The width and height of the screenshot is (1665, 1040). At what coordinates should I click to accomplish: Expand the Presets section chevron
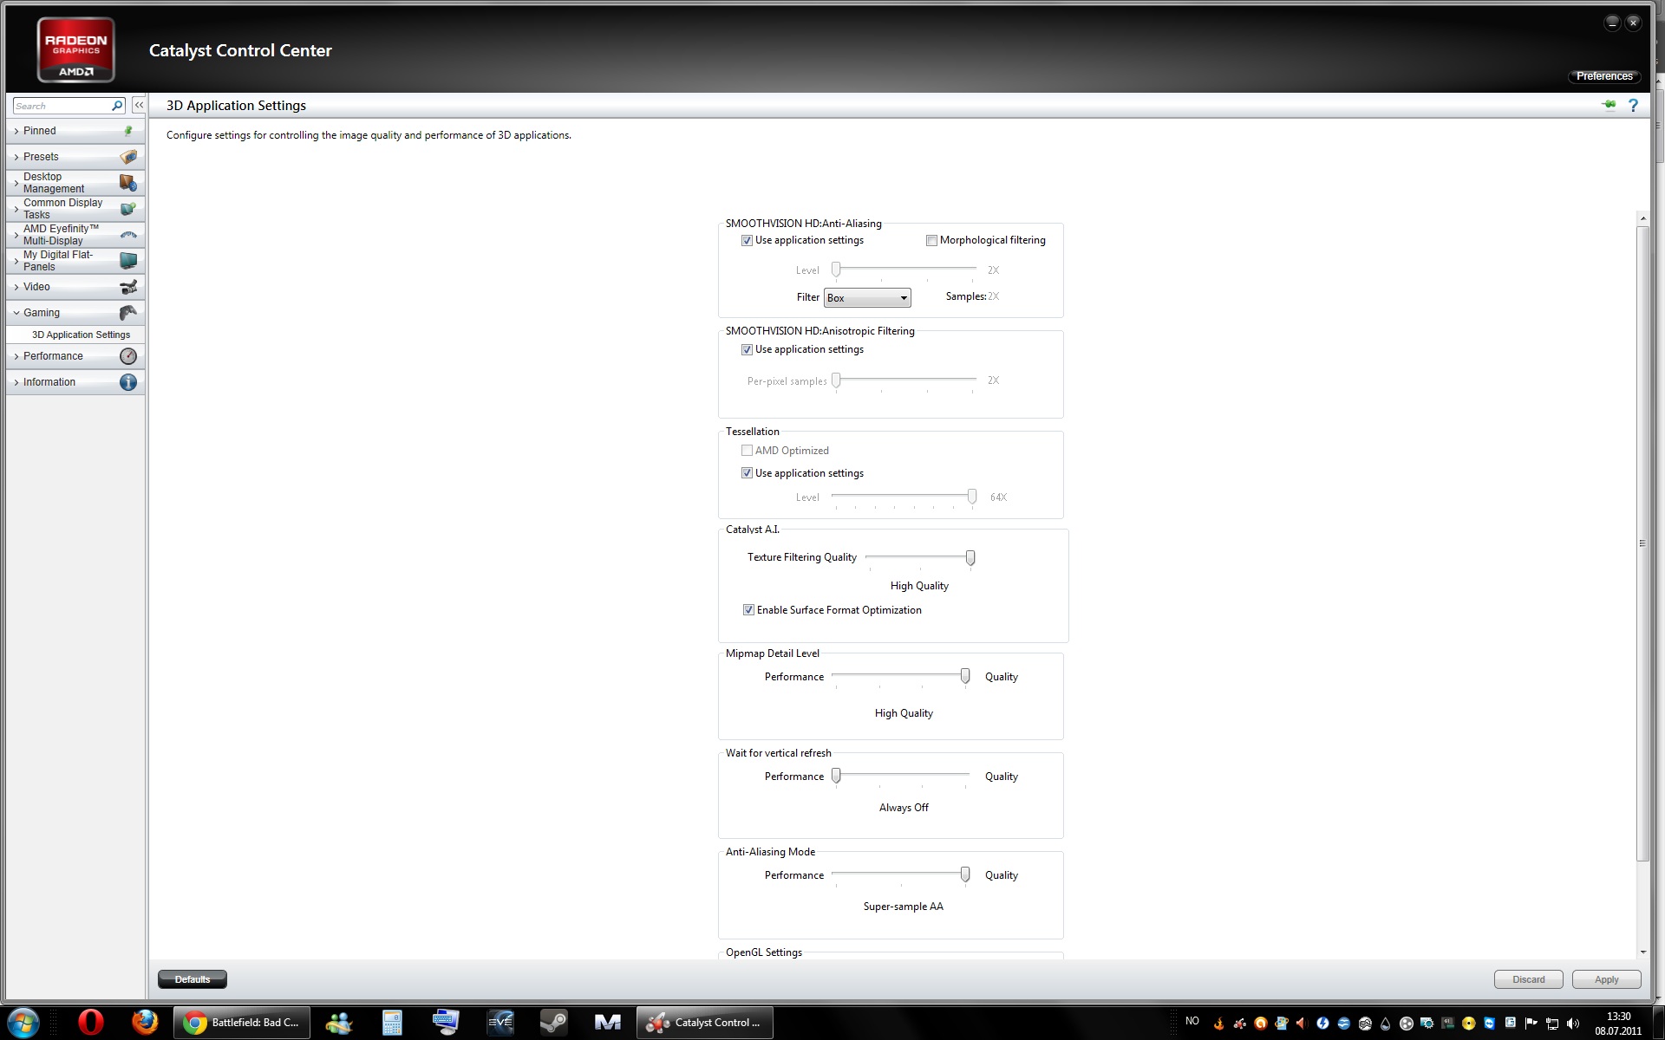coord(16,157)
